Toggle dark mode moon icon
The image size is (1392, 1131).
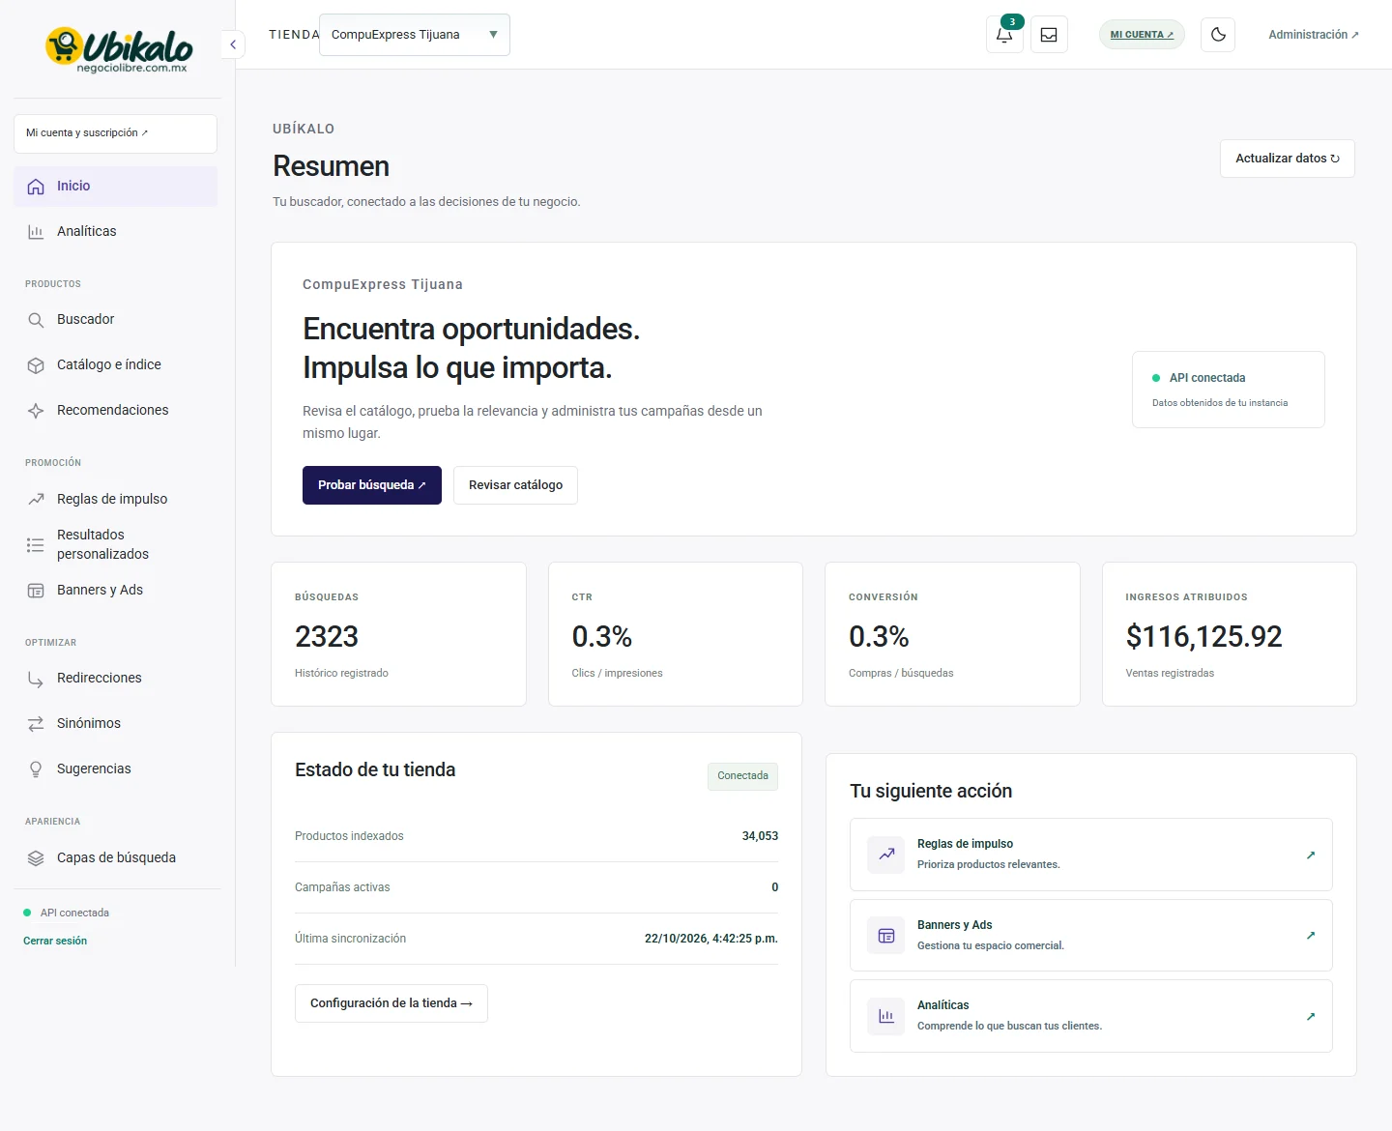pos(1218,35)
